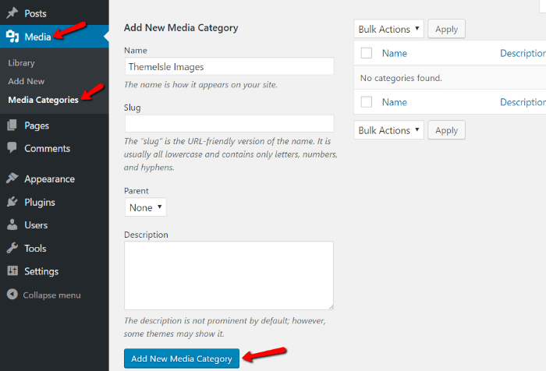Open the top Bulk Actions dropdown
The width and height of the screenshot is (546, 371).
388,29
